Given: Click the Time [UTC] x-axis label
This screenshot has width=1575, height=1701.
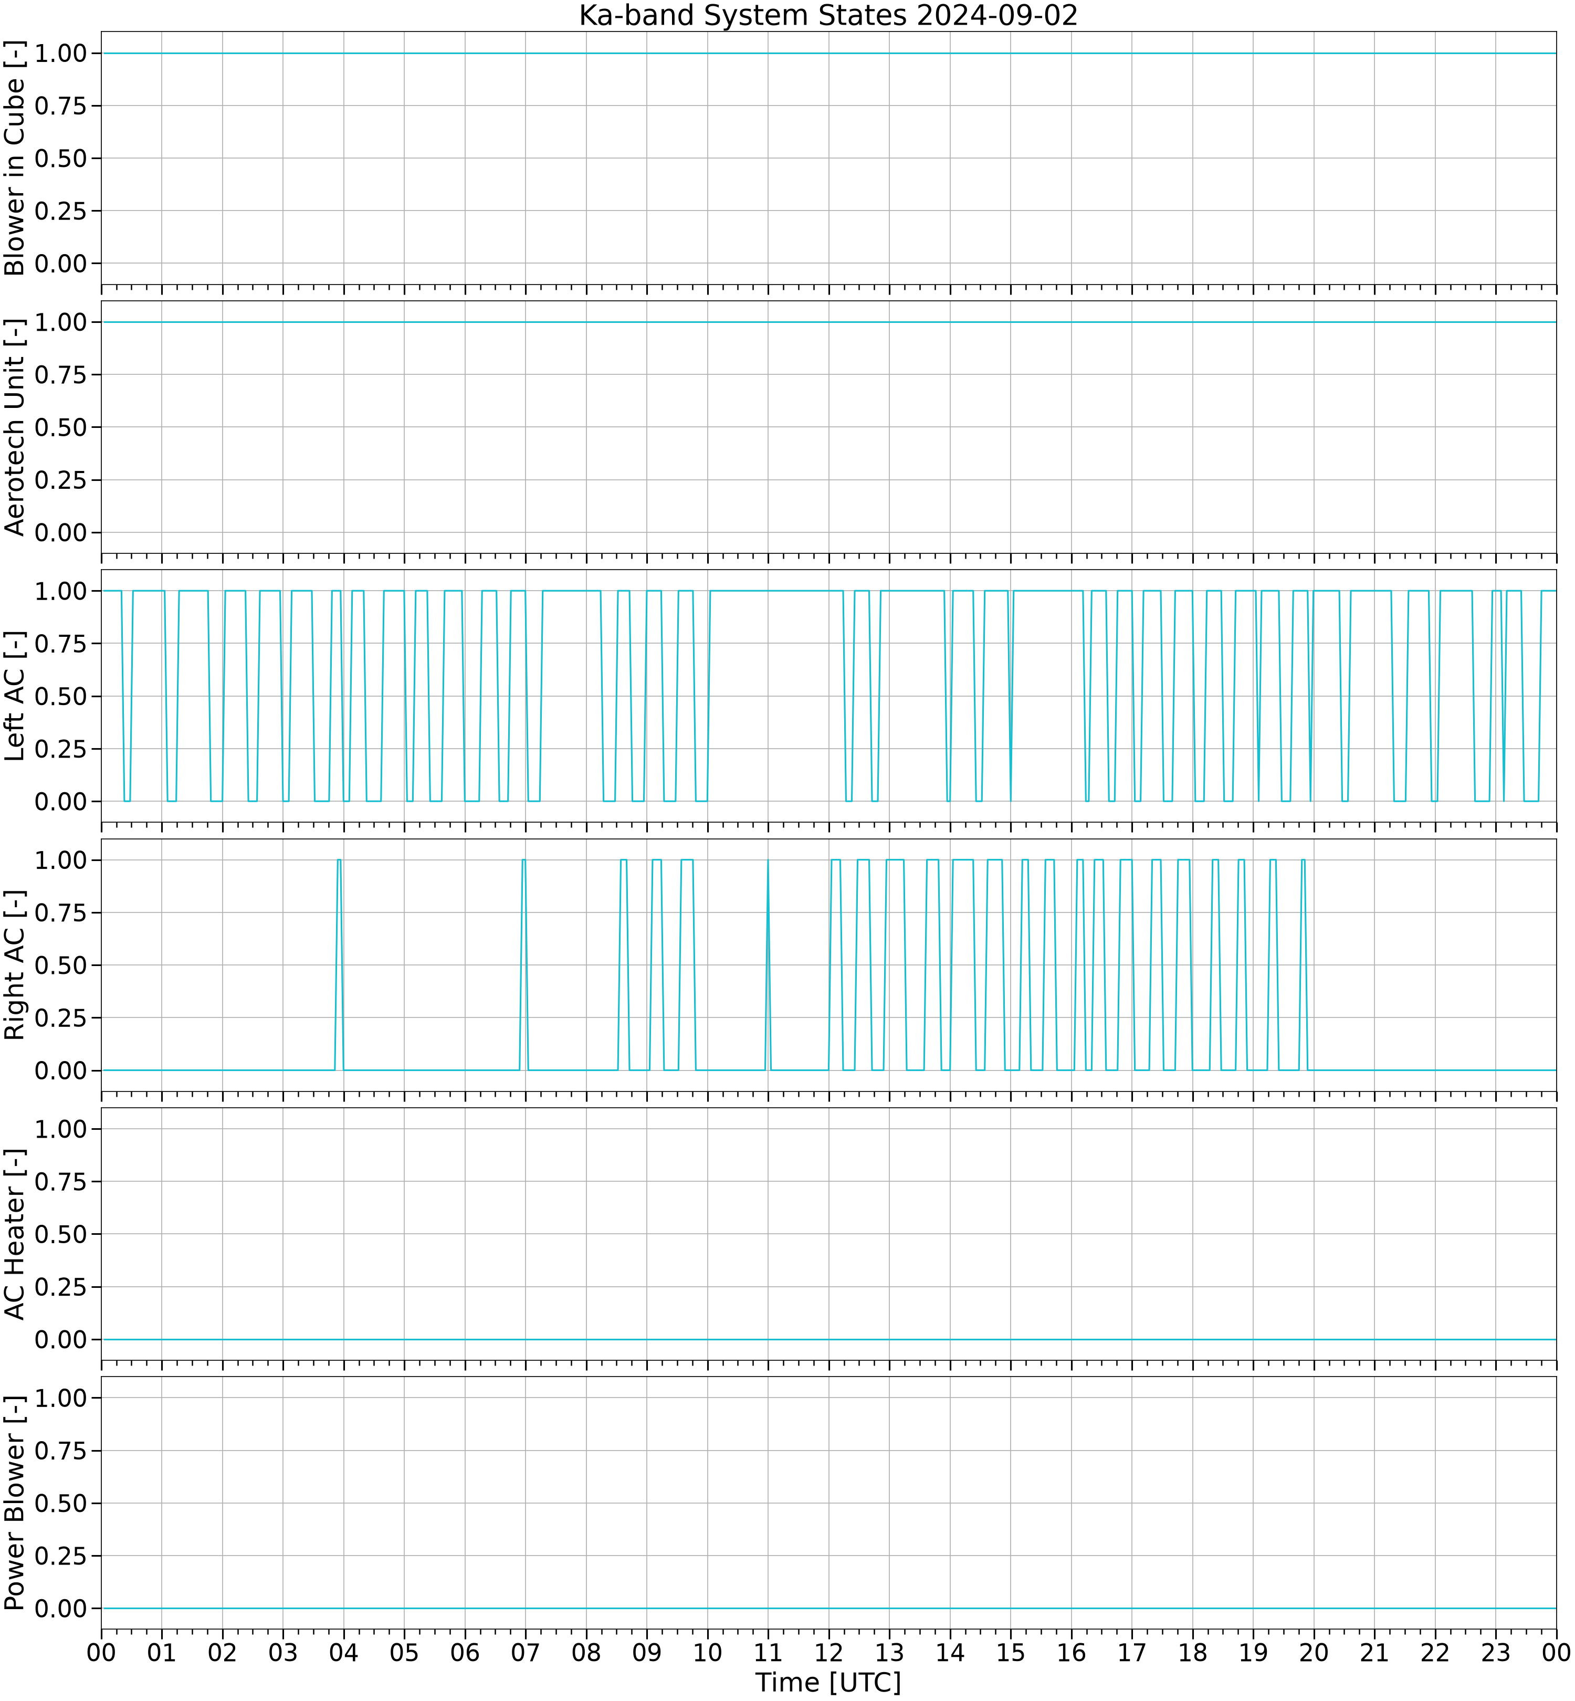Looking at the screenshot, I should [x=827, y=1683].
